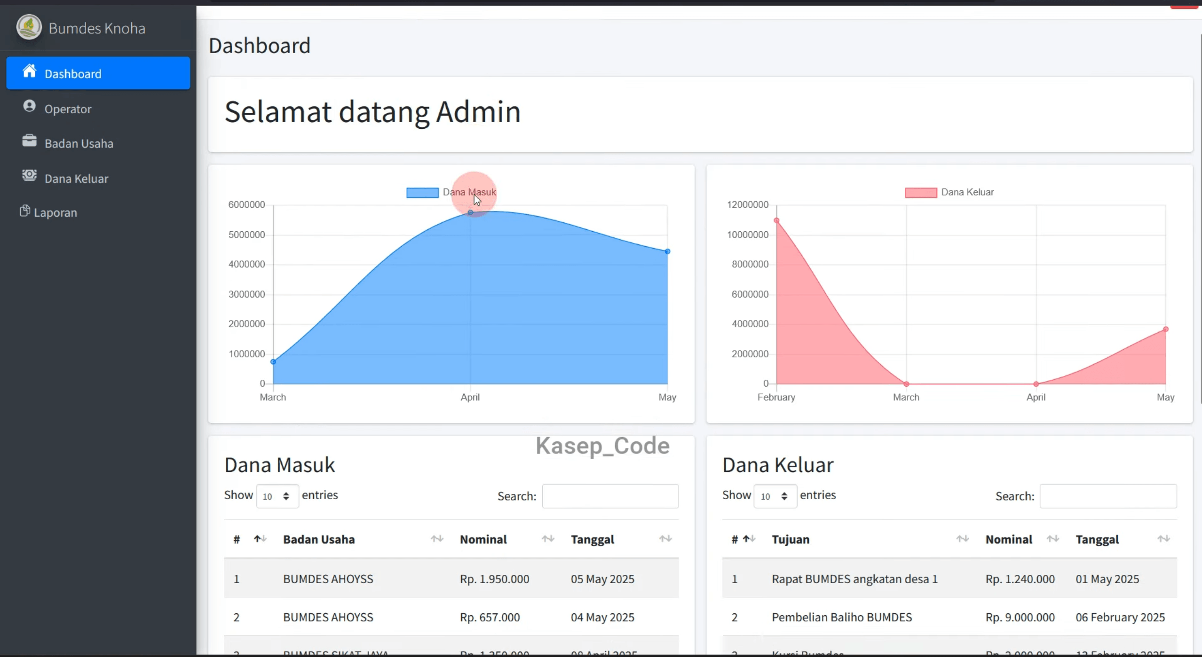The height and width of the screenshot is (657, 1202).
Task: Click the copy icon beside Laporan
Action: point(25,211)
